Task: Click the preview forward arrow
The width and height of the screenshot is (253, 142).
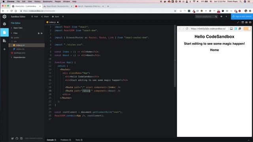Action: 183,29
